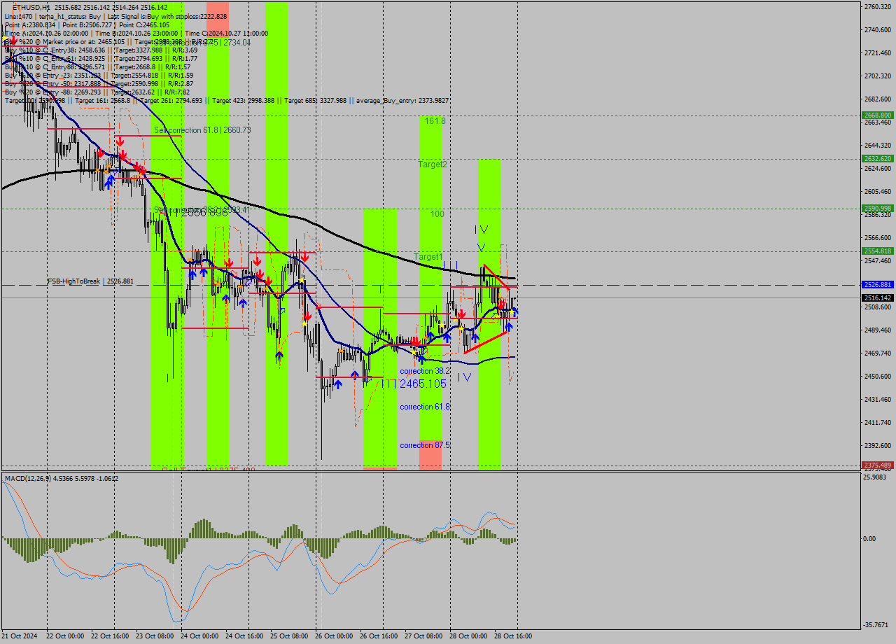896x644 pixels.
Task: Click the 2431.460 price axis value
Action: 878,399
